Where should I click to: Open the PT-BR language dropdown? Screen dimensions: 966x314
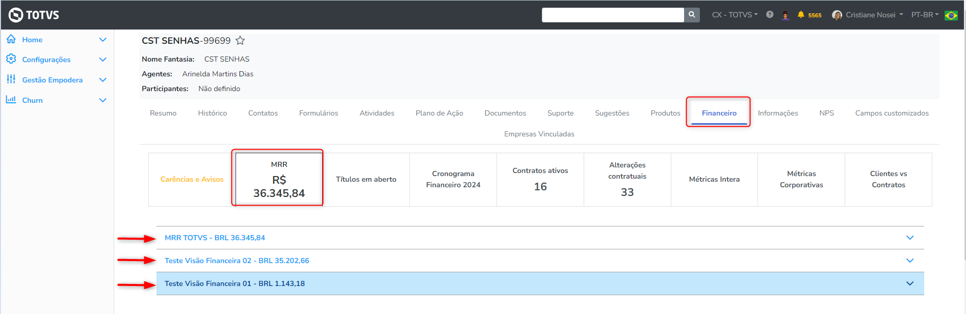point(925,15)
